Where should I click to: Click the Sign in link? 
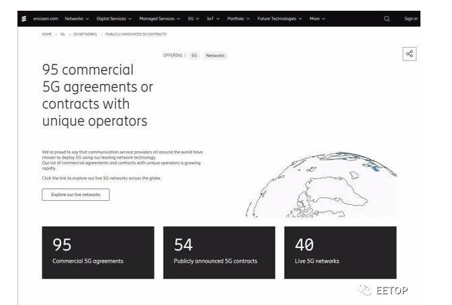click(410, 19)
